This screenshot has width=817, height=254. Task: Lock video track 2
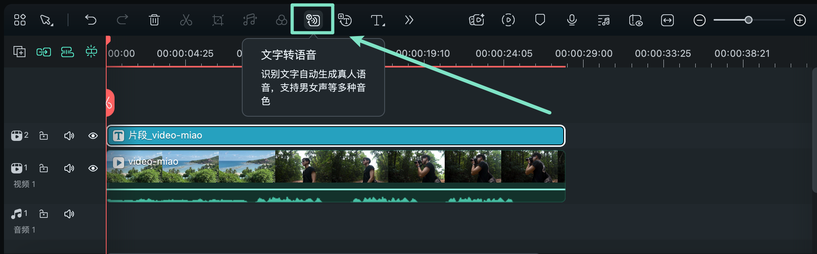[44, 136]
